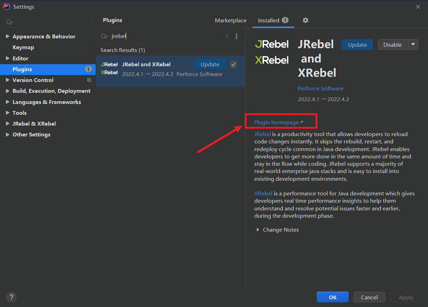This screenshot has width=428, height=307.
Task: Click the plugin settings gear icon
Action: [x=305, y=20]
